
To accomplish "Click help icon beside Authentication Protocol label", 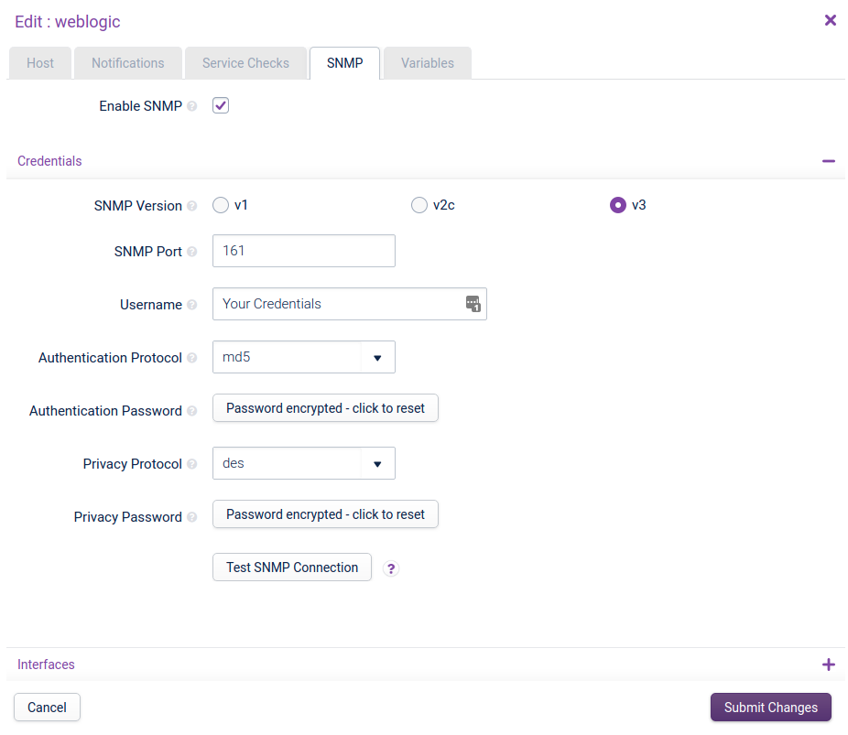I will [192, 358].
